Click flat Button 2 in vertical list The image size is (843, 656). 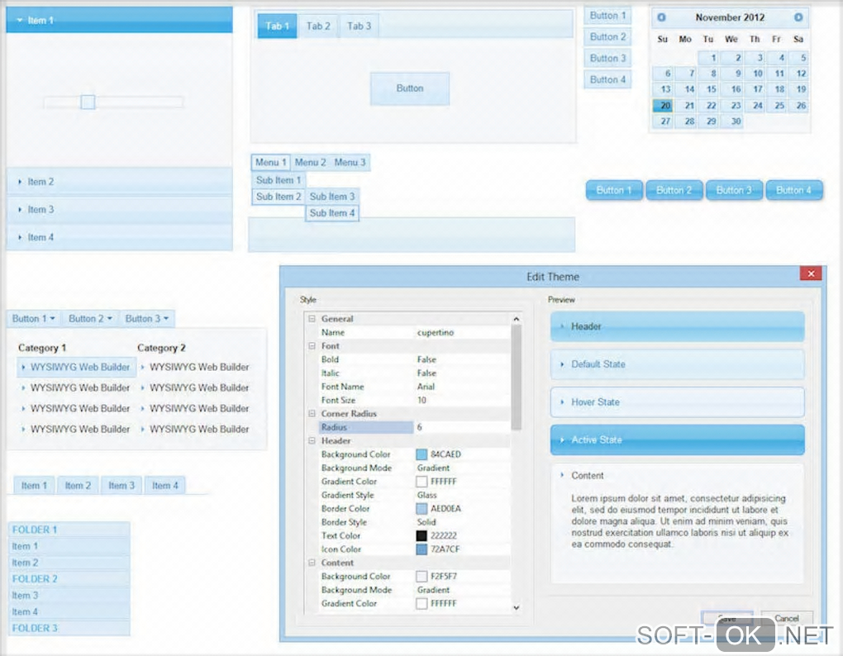[607, 37]
